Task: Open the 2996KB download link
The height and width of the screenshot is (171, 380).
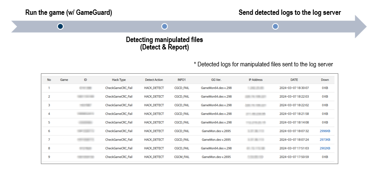Action: [x=325, y=131]
